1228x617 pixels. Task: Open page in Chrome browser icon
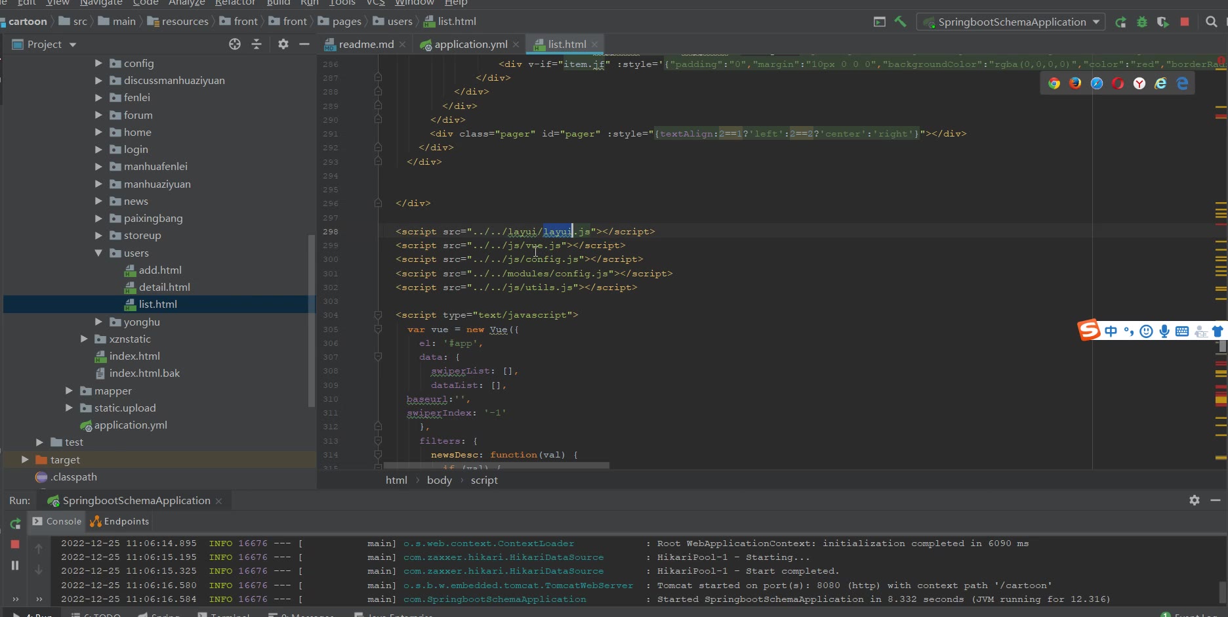[x=1054, y=83]
